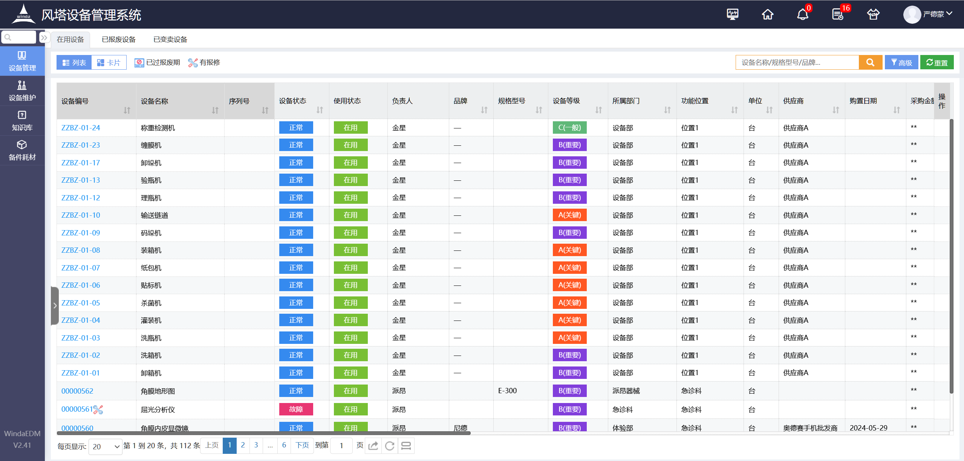
Task: Click the refresh icon in pagination bar
Action: (390, 446)
